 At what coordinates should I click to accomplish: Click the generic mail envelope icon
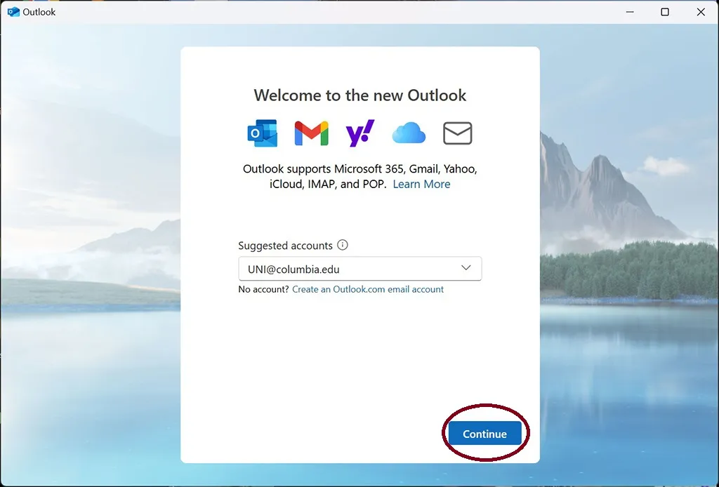(x=458, y=133)
